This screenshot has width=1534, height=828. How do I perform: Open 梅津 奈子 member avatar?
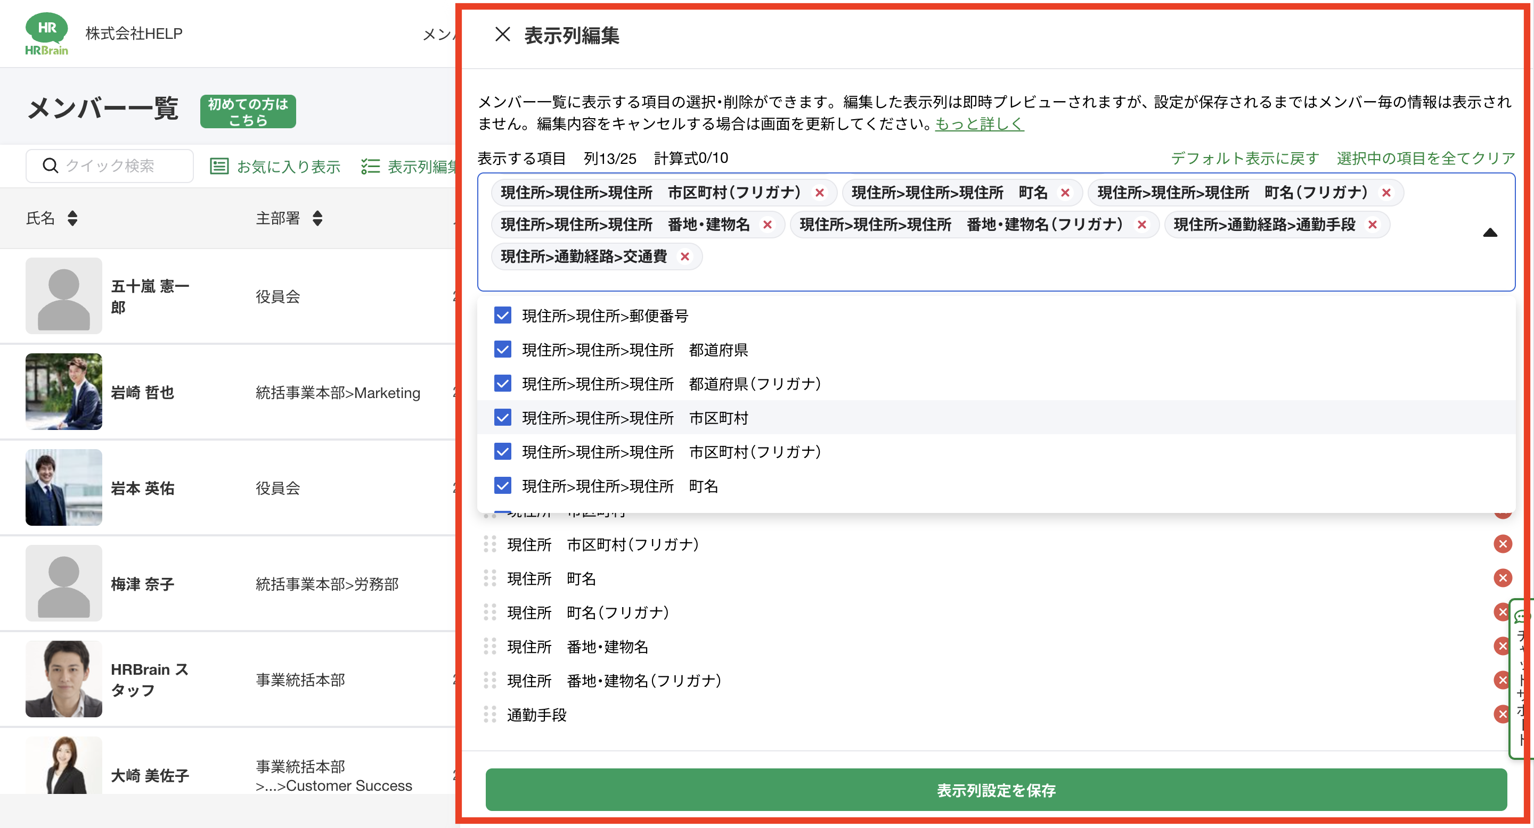(64, 583)
